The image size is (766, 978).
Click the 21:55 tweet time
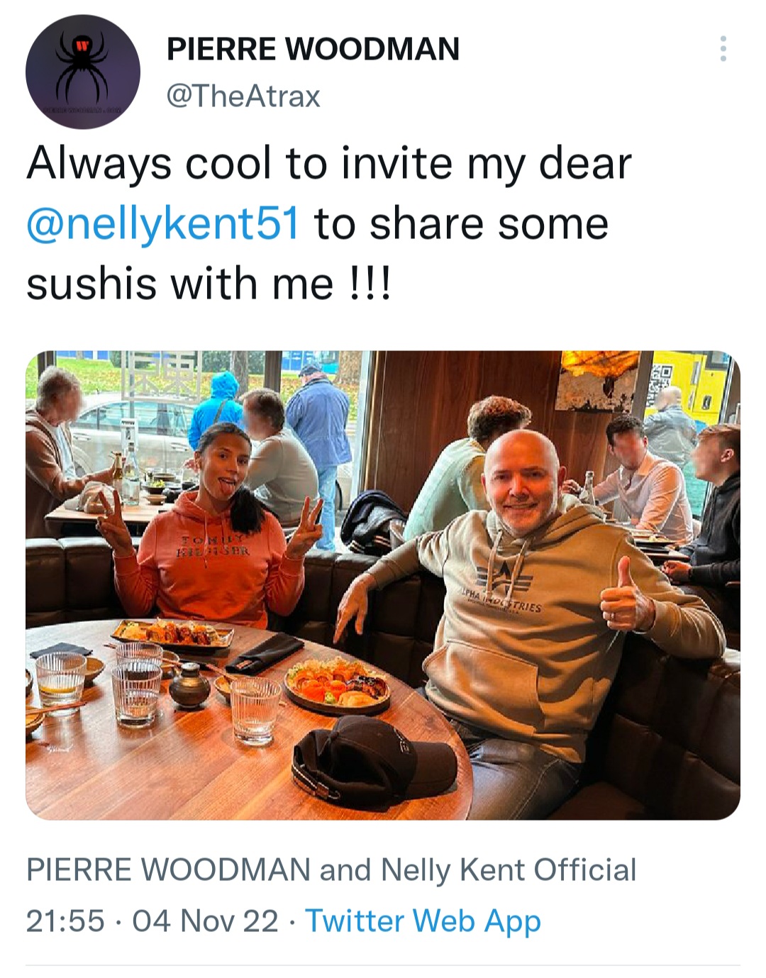coord(65,921)
